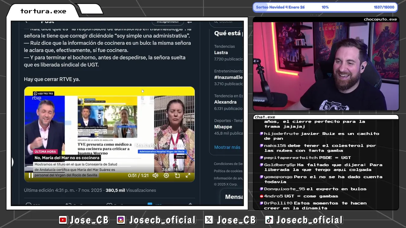Click the ÚLTIMA HORA banner in the video
Image resolution: width=406 pixels, height=228 pixels.
click(x=45, y=152)
